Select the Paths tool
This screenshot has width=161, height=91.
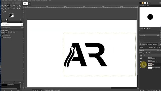tap(17, 9)
